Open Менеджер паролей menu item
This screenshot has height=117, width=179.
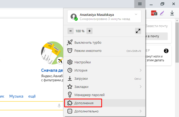[104, 95]
